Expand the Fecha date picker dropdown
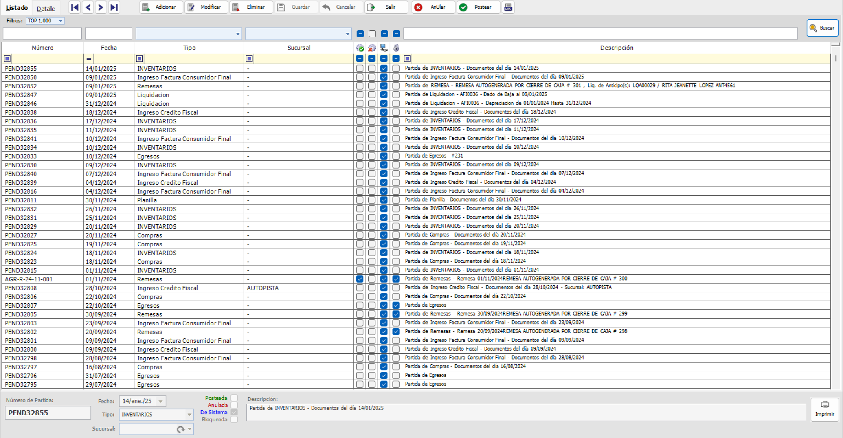843x438 pixels. click(x=161, y=401)
